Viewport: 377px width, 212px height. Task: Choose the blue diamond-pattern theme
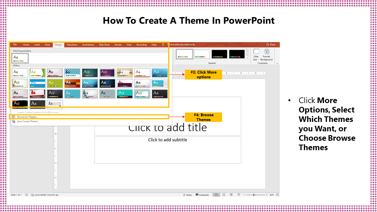click(x=72, y=73)
